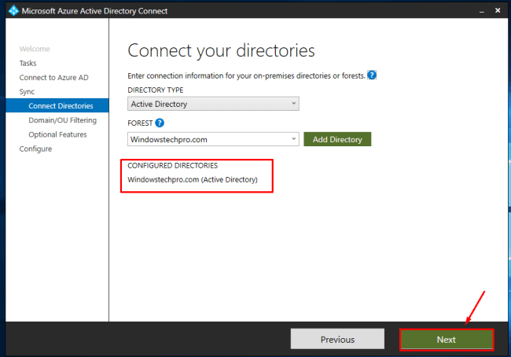Select the Sync step in sidebar
The height and width of the screenshot is (357, 511).
pos(27,92)
